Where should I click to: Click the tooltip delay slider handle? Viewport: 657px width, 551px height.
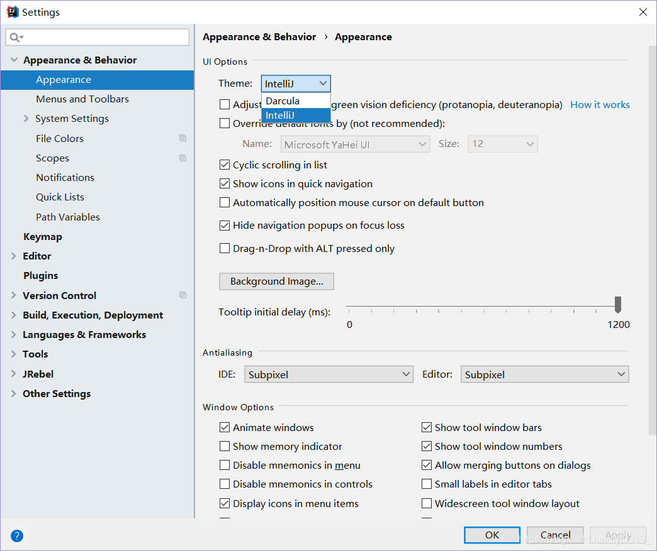point(617,305)
